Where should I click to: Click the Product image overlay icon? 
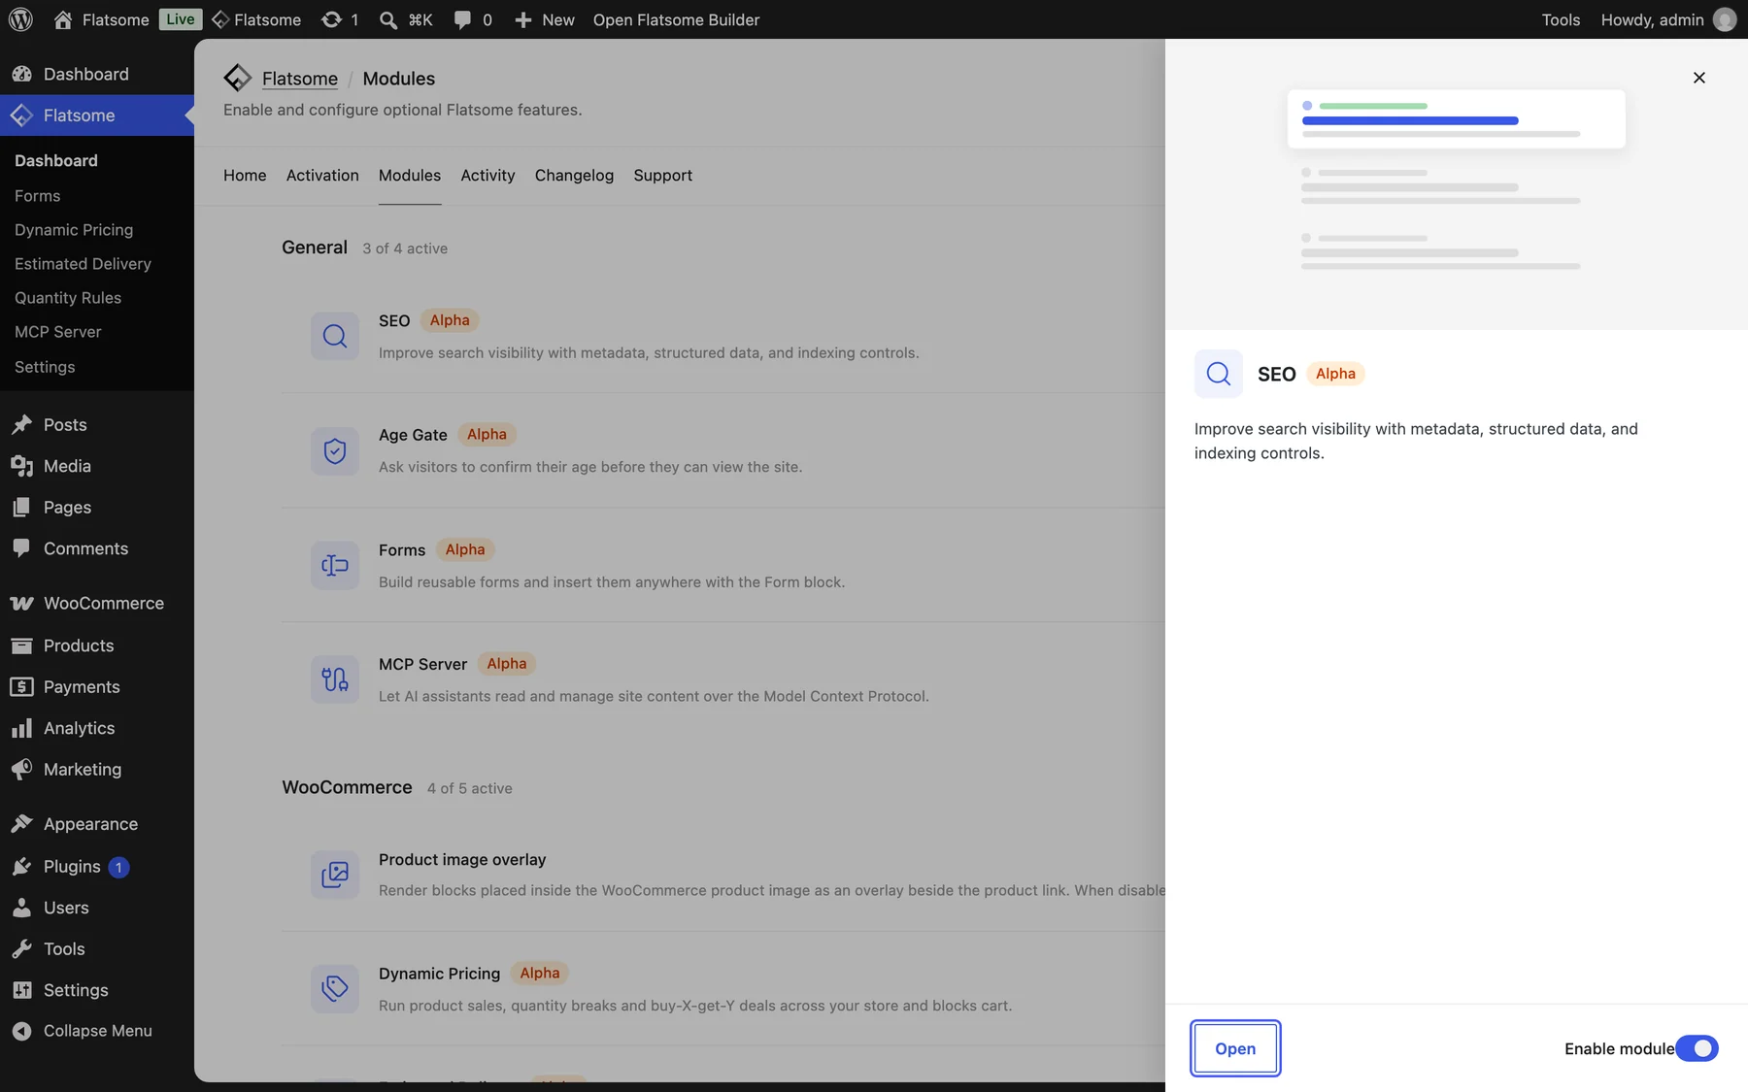(x=335, y=875)
